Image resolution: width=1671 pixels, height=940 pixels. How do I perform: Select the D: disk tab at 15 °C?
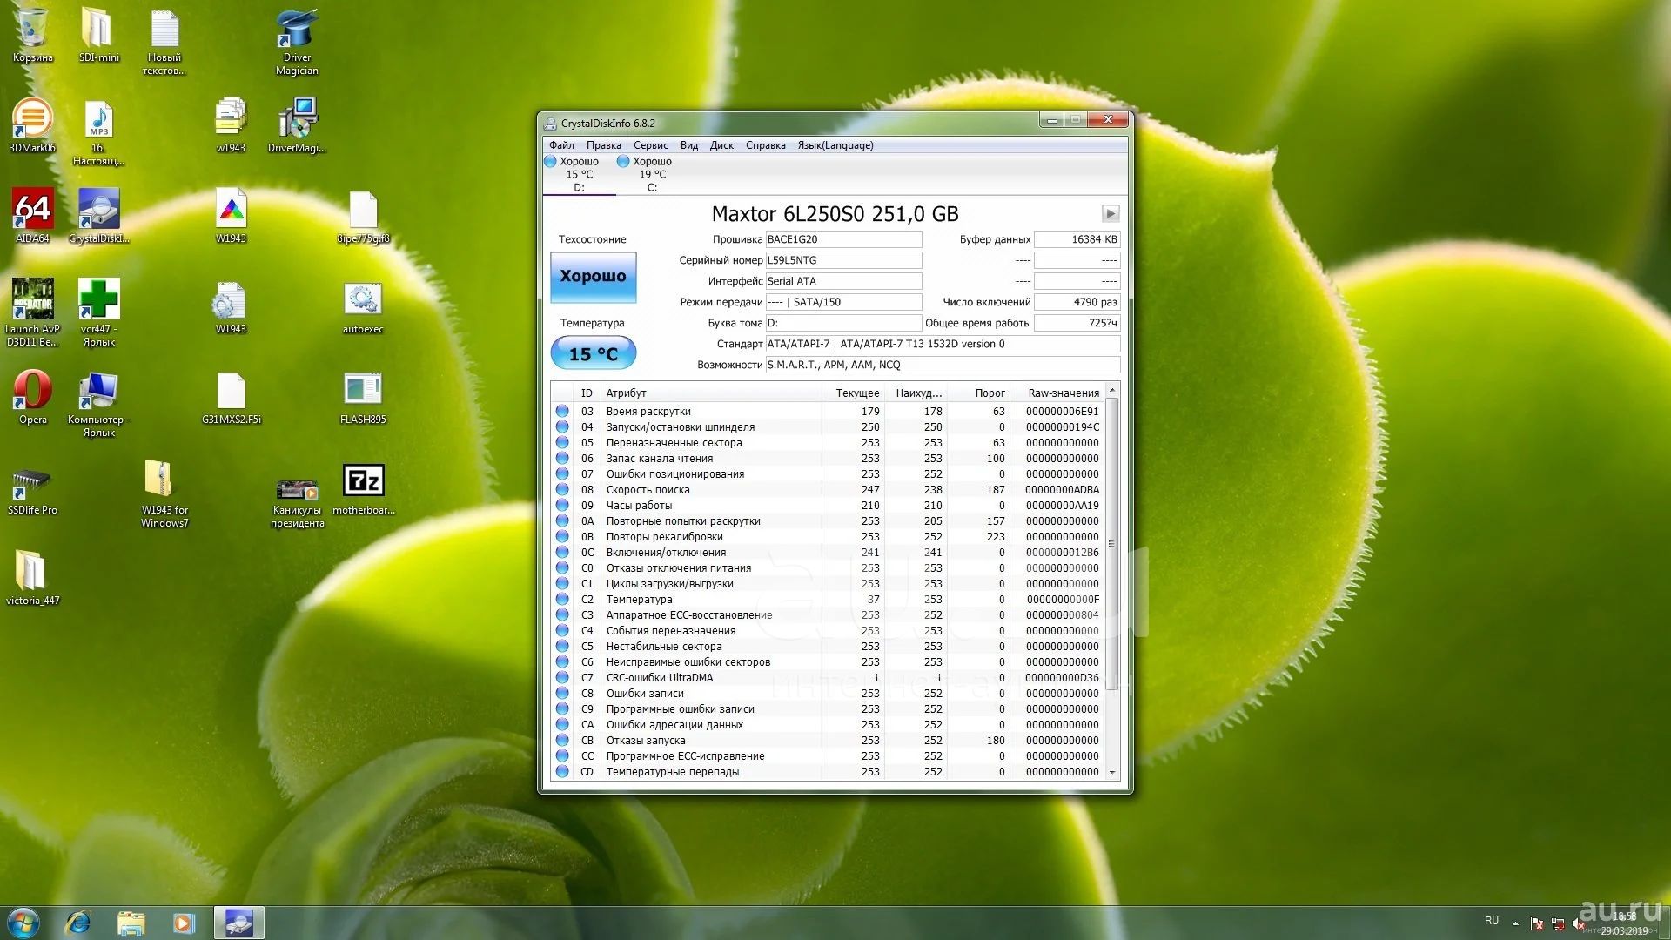579,174
